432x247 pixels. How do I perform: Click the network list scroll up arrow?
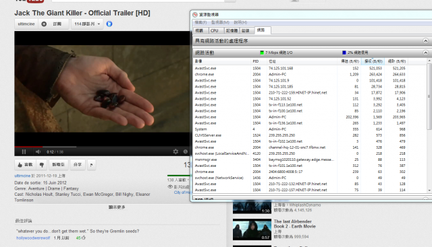(429, 61)
